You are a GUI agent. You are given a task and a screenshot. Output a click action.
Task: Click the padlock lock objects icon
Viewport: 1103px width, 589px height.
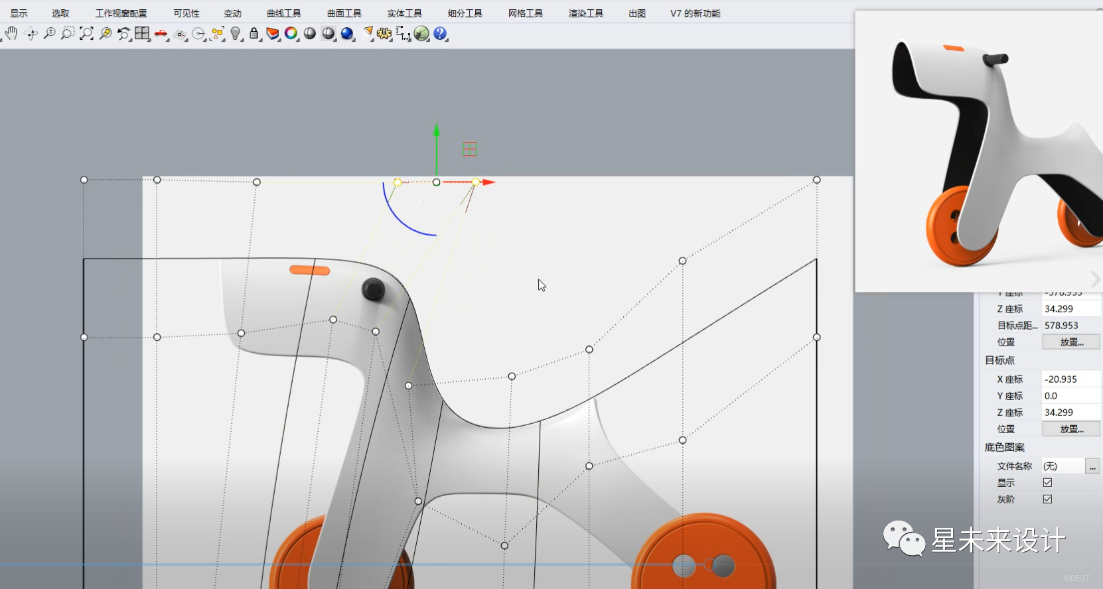click(x=254, y=33)
